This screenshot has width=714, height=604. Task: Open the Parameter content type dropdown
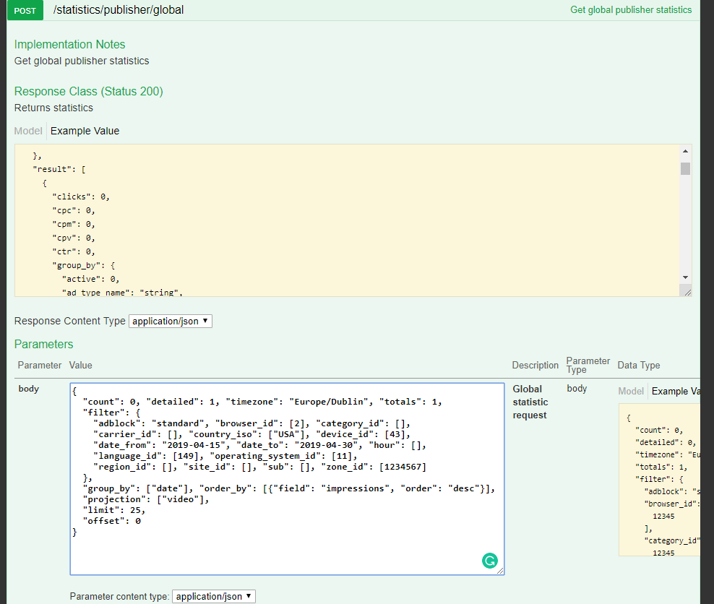(214, 596)
